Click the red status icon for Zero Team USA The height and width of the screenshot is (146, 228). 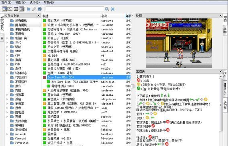pos(44,77)
